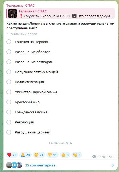
Task: Click the eye views icon
Action: point(94,156)
